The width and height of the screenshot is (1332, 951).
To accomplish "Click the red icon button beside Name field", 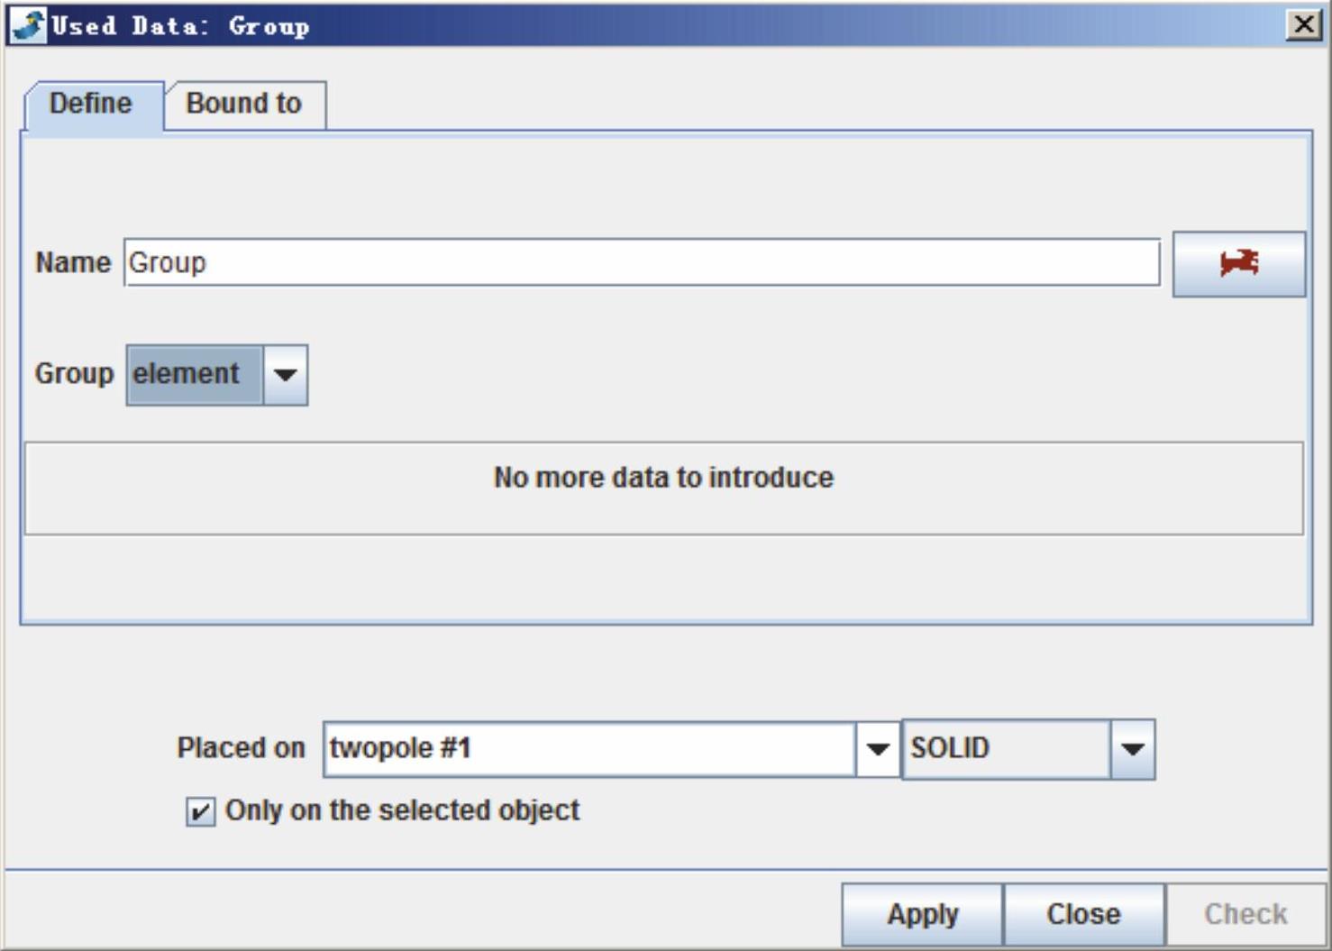I will (x=1238, y=264).
